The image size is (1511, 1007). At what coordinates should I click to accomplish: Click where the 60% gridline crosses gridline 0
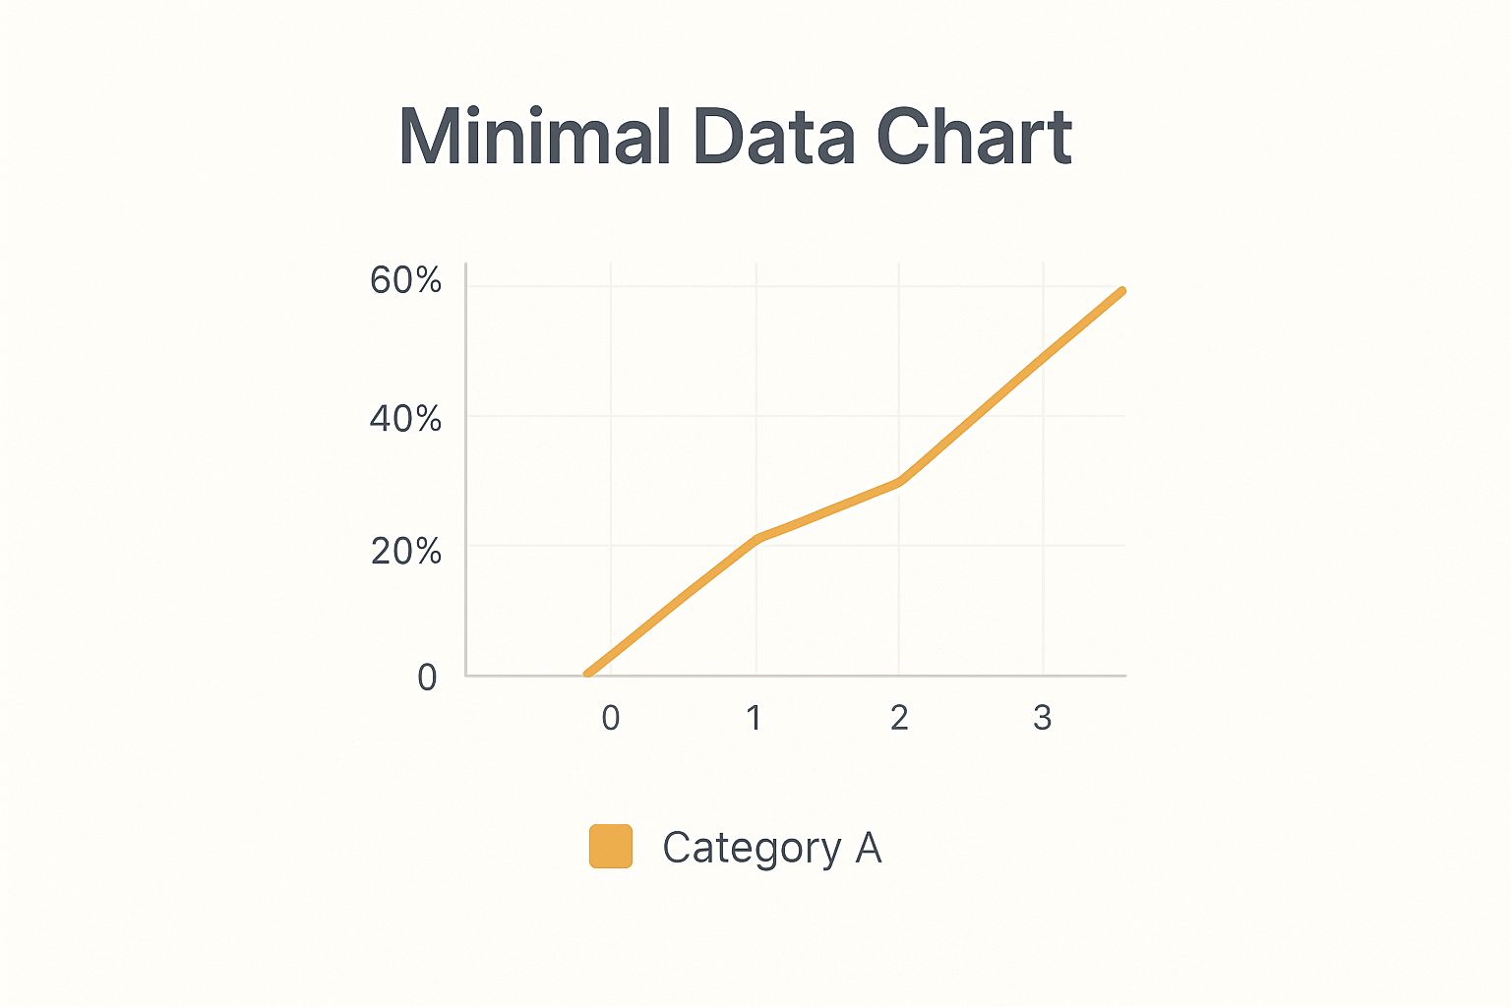click(x=611, y=286)
